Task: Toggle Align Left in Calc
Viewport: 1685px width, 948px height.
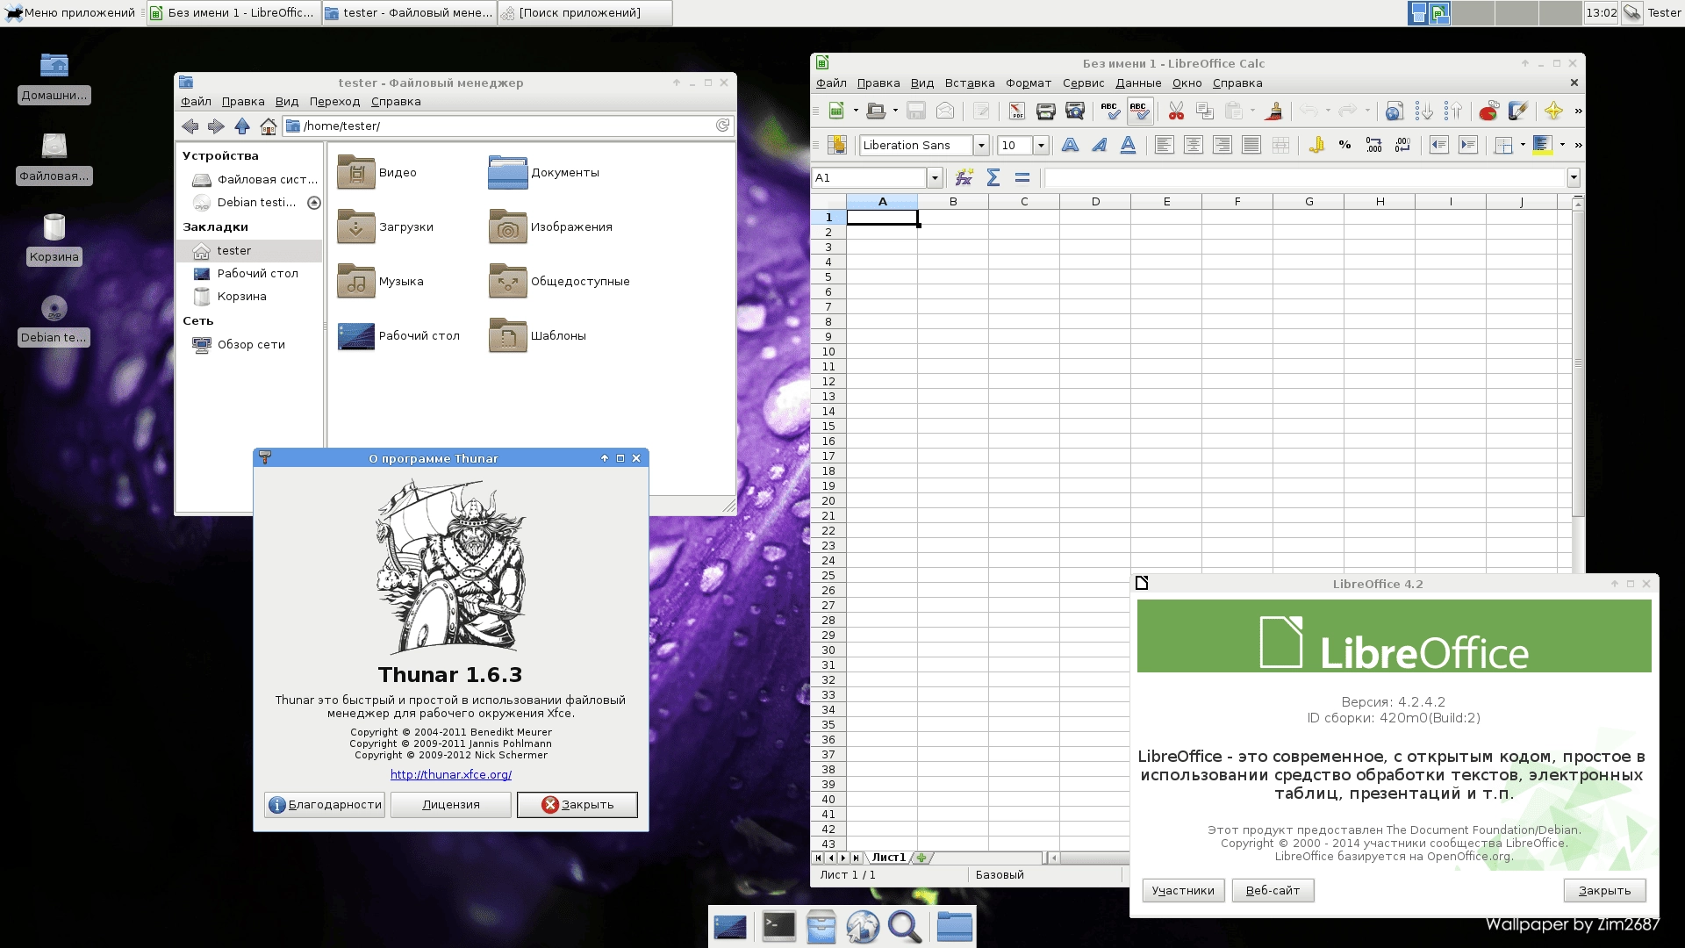Action: point(1164,145)
